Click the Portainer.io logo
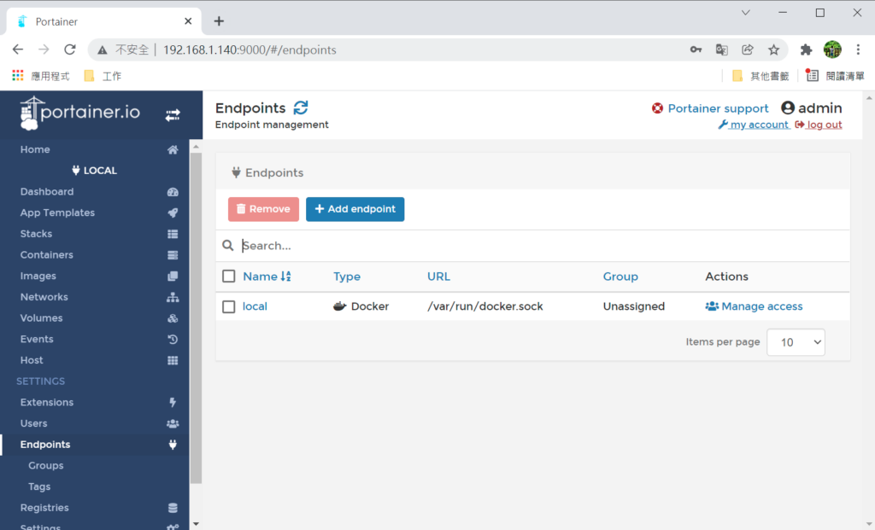This screenshot has height=530, width=875. click(80, 114)
